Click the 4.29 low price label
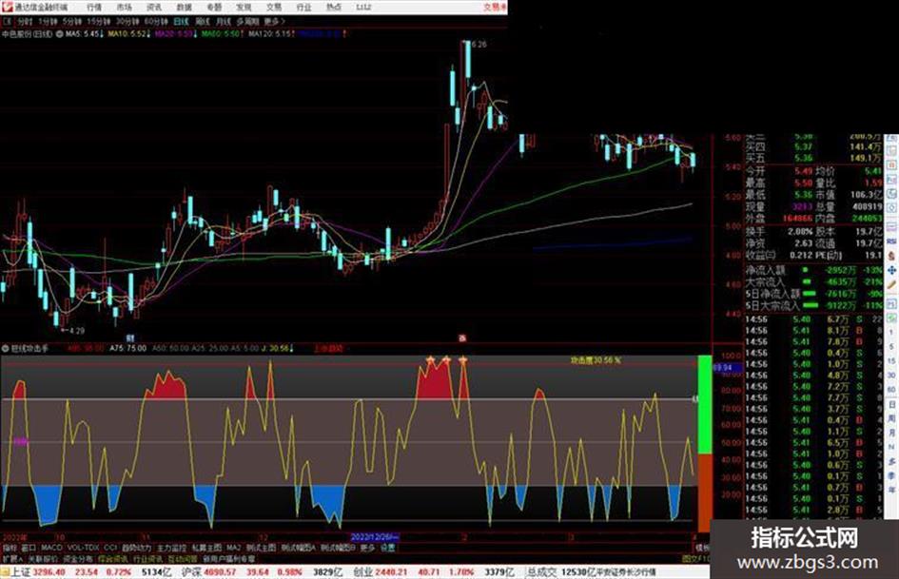This screenshot has width=899, height=579. [77, 330]
